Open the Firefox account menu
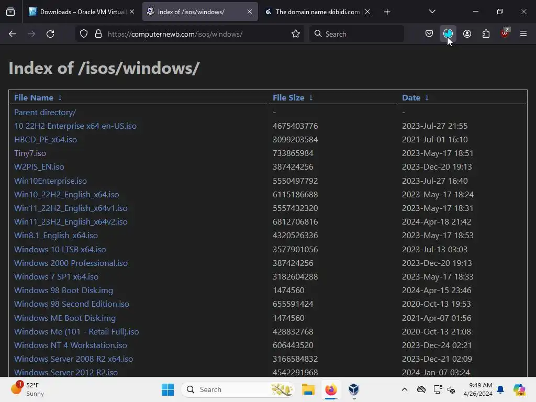This screenshot has height=402, width=536. tap(467, 34)
